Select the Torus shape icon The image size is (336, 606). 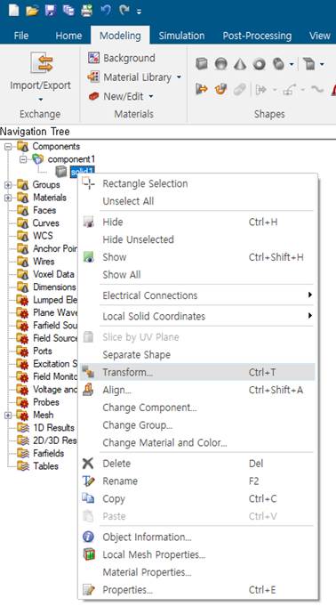tap(260, 64)
